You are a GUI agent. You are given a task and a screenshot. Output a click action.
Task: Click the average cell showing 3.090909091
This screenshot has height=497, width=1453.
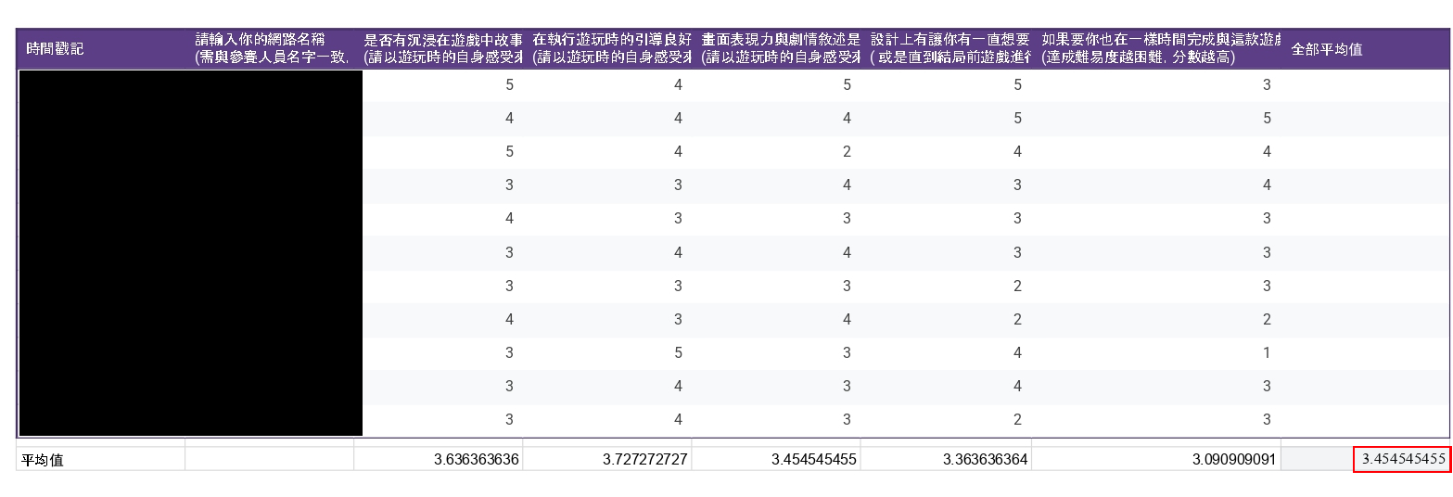[1156, 459]
